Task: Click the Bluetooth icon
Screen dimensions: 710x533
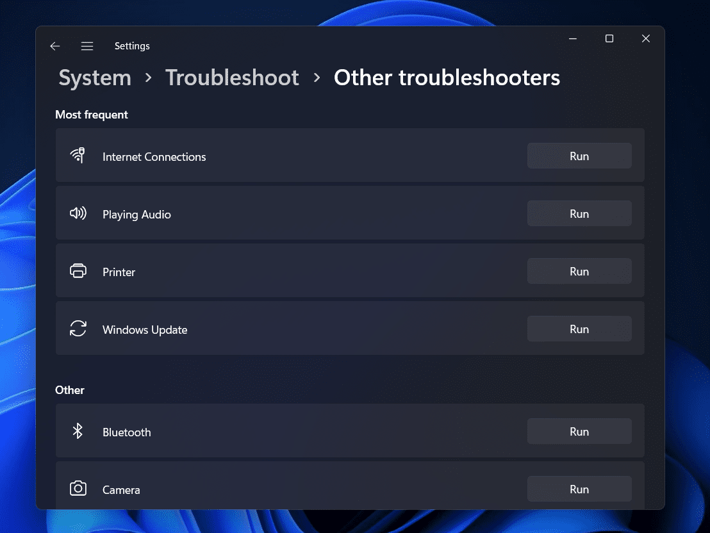Action: (78, 431)
